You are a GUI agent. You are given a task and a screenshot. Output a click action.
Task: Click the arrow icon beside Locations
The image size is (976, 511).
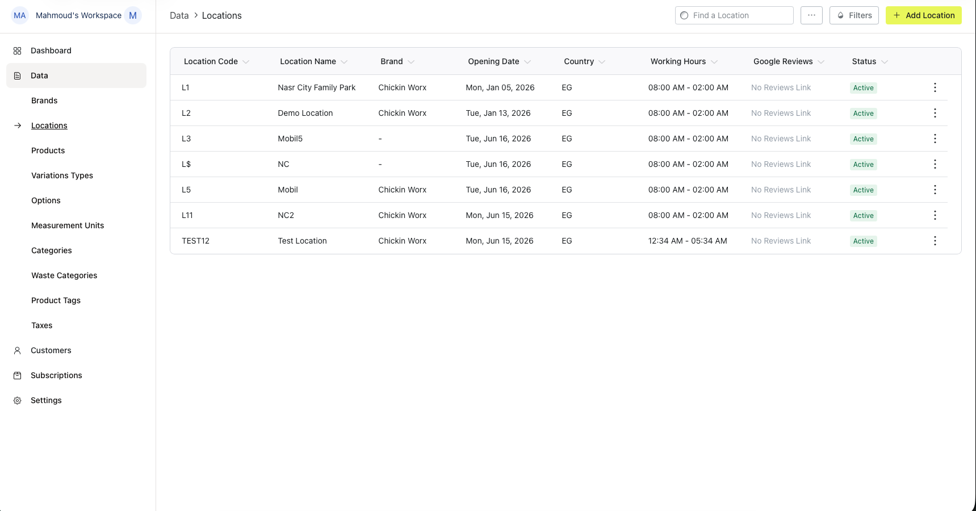(x=18, y=125)
